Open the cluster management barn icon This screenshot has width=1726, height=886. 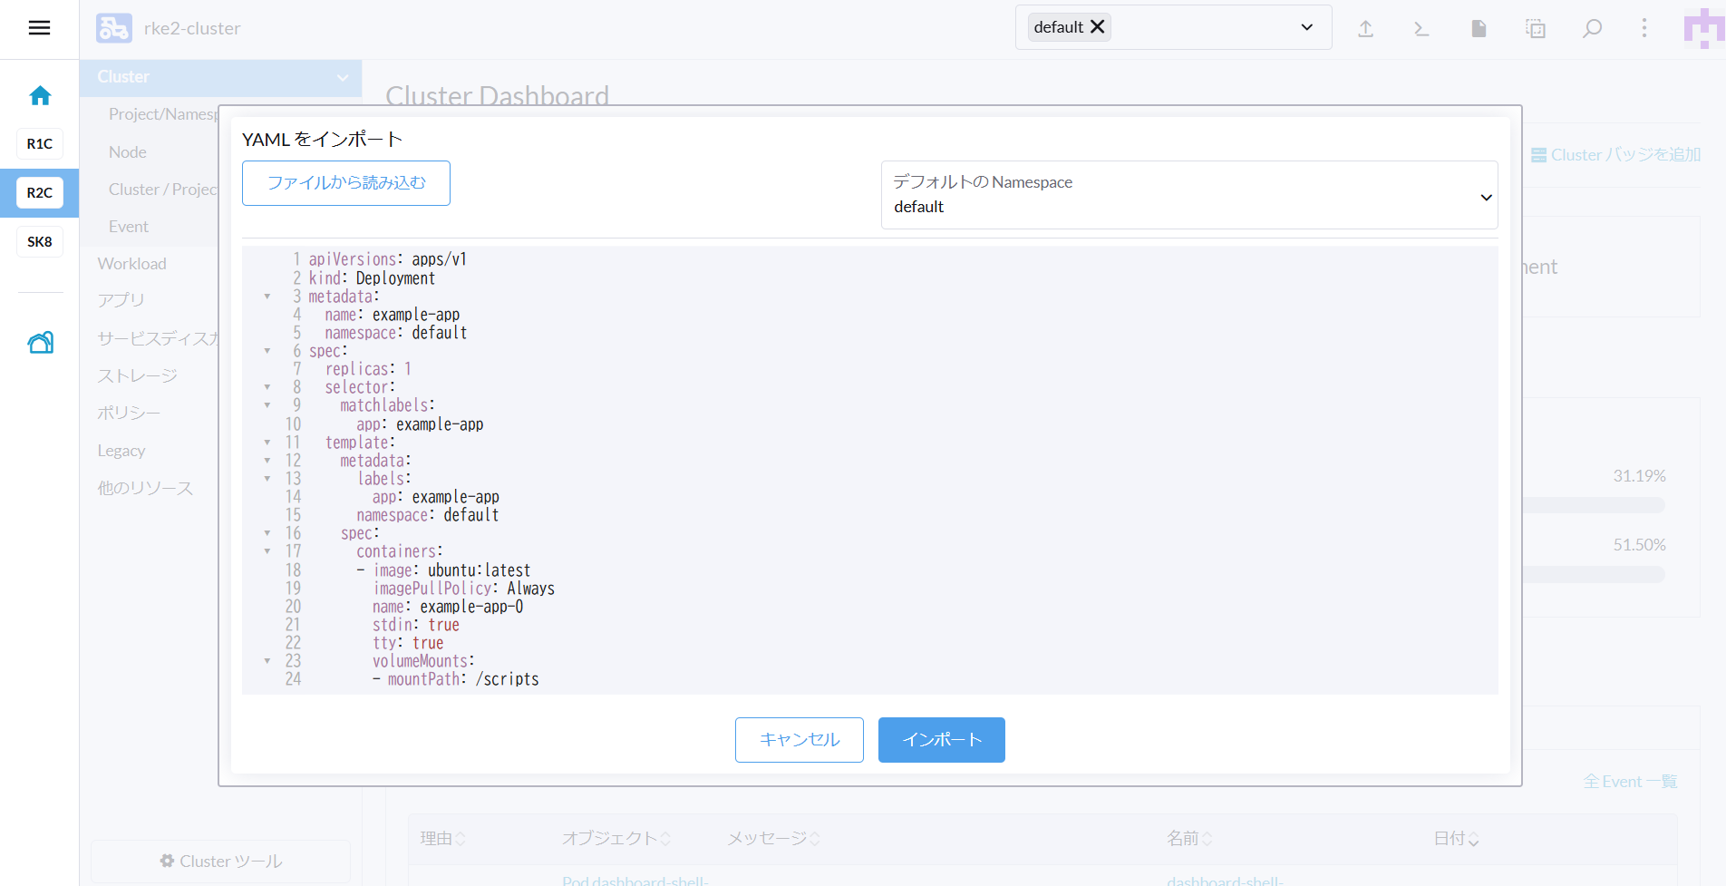(41, 342)
